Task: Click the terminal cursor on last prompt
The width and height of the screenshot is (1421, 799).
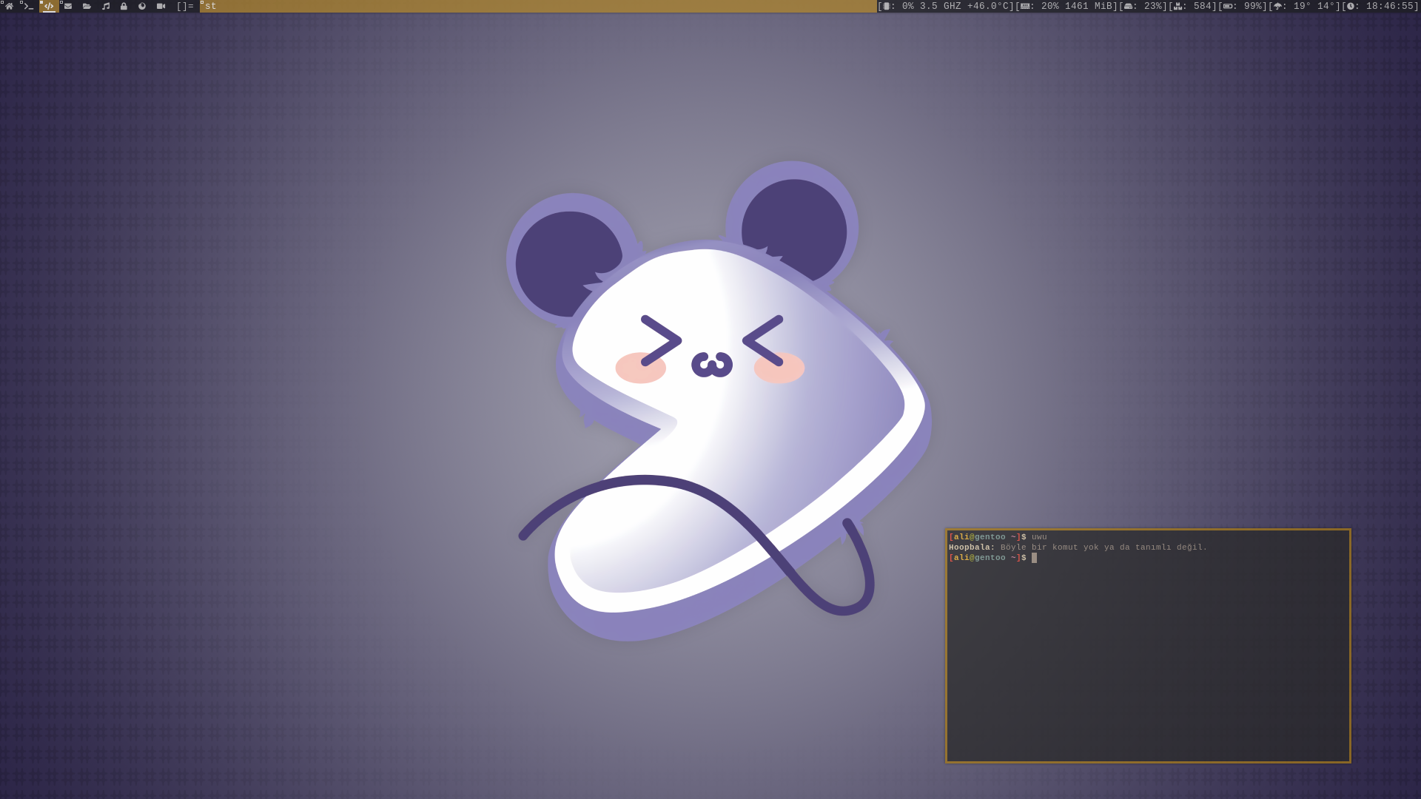Action: [x=1034, y=558]
